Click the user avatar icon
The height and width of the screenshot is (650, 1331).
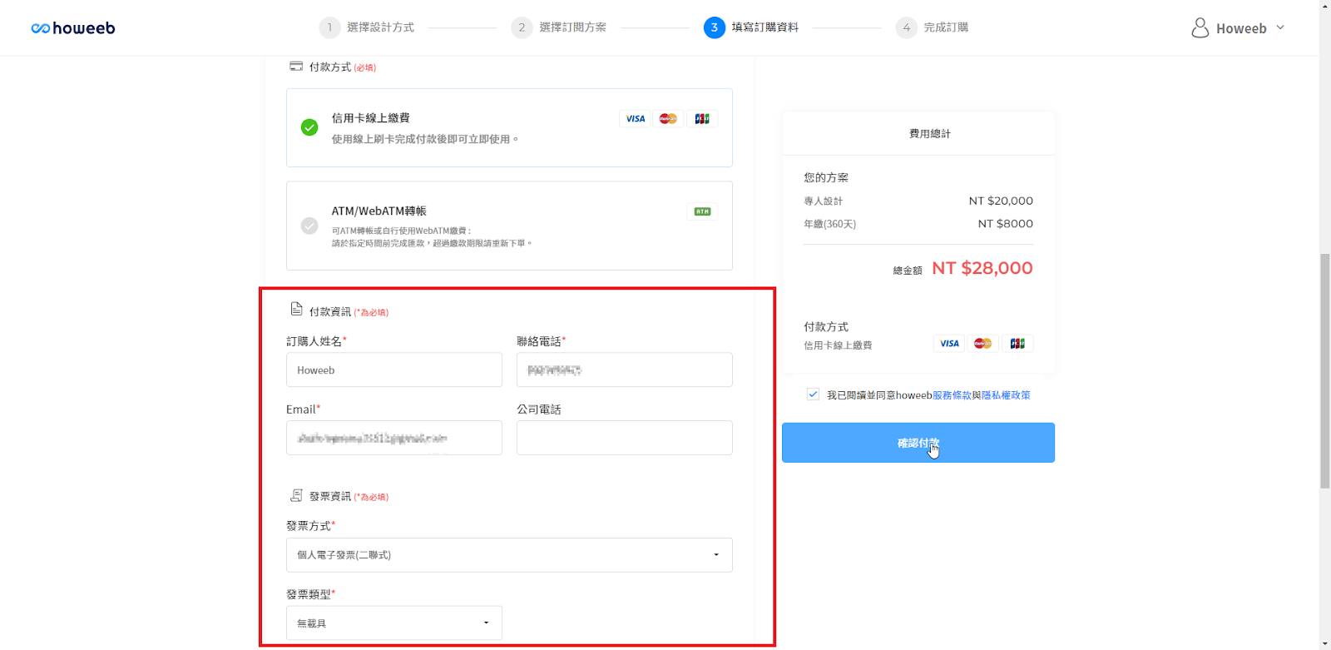click(x=1200, y=28)
